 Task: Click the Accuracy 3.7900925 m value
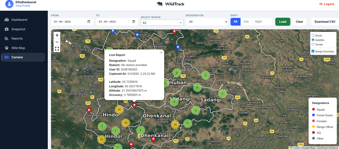point(132,95)
